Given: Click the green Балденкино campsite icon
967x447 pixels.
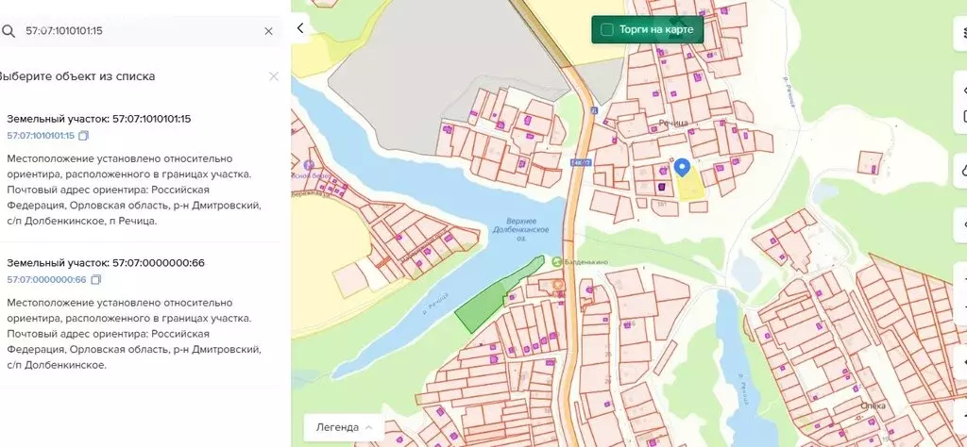Looking at the screenshot, I should click(x=557, y=261).
